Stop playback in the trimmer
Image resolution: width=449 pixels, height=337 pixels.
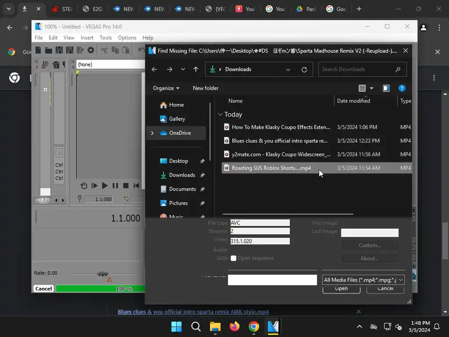[x=126, y=186]
